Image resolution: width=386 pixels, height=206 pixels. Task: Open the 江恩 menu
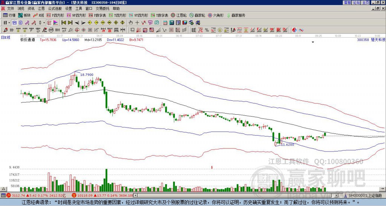41,9
